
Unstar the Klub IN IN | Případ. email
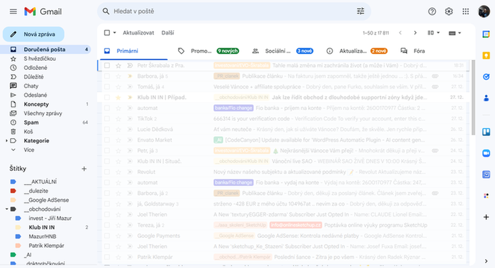pyautogui.click(x=118, y=97)
